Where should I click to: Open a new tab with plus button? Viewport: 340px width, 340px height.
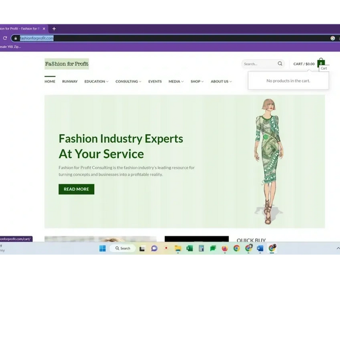[x=54, y=29]
